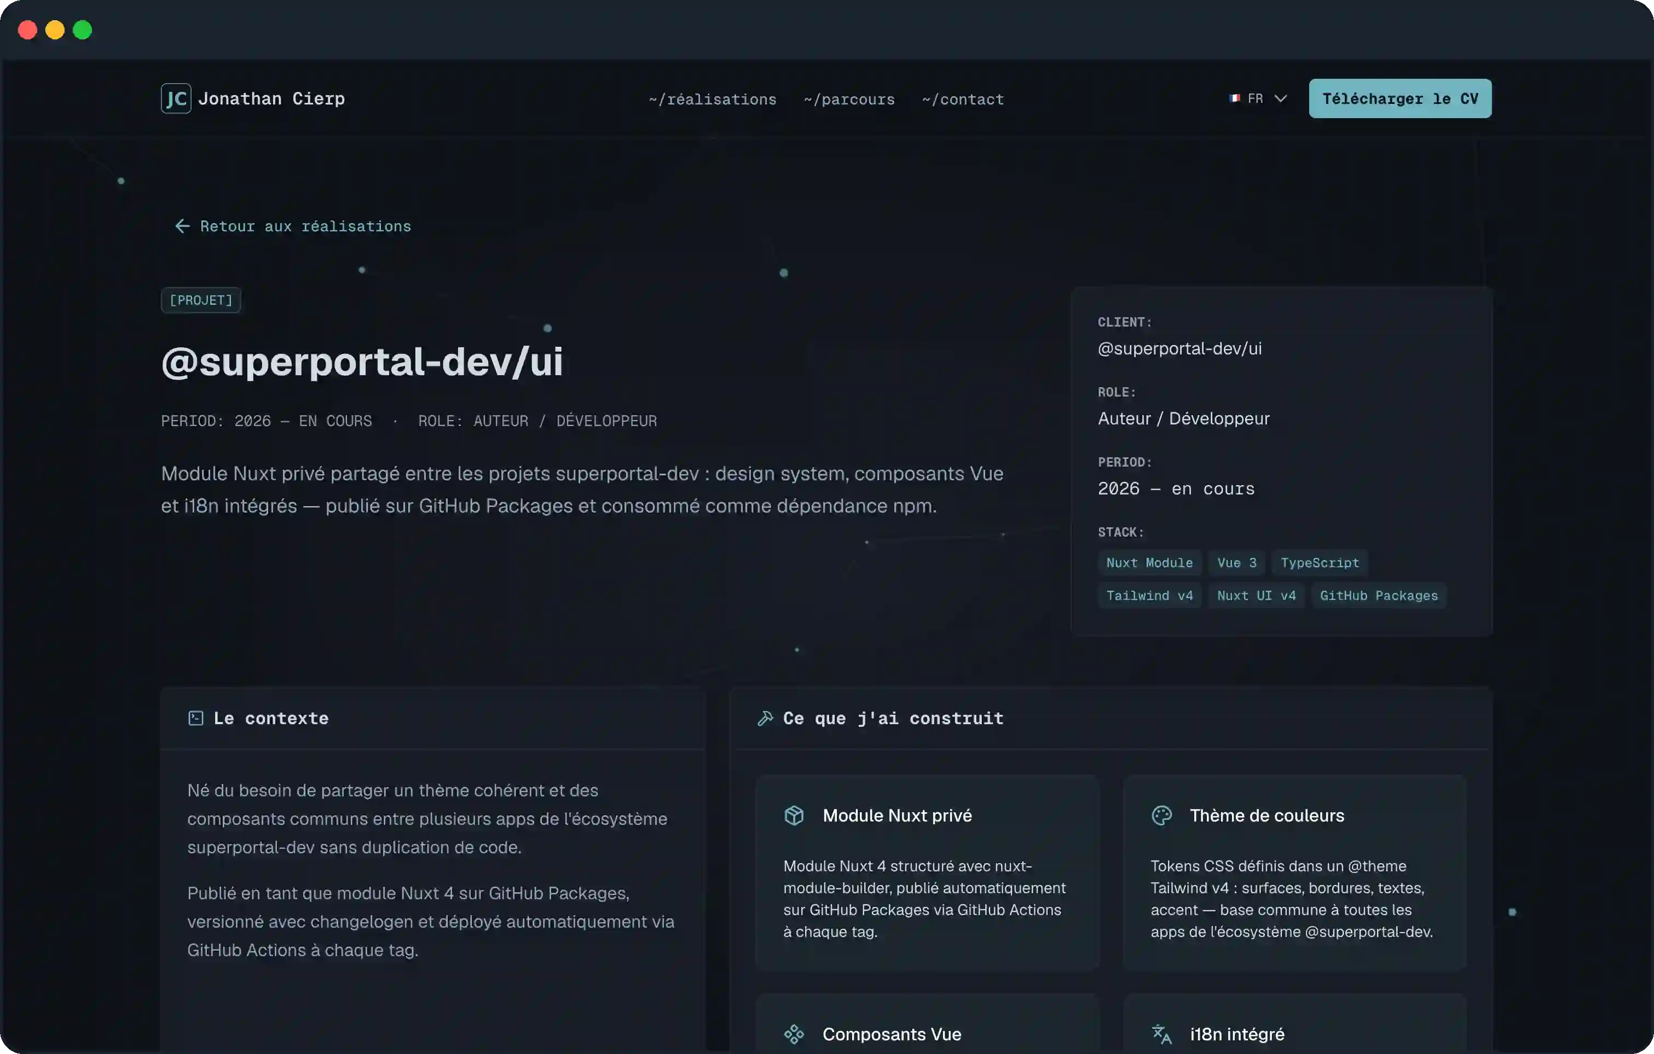Navigate to ~/contact
The height and width of the screenshot is (1054, 1654).
click(x=963, y=99)
